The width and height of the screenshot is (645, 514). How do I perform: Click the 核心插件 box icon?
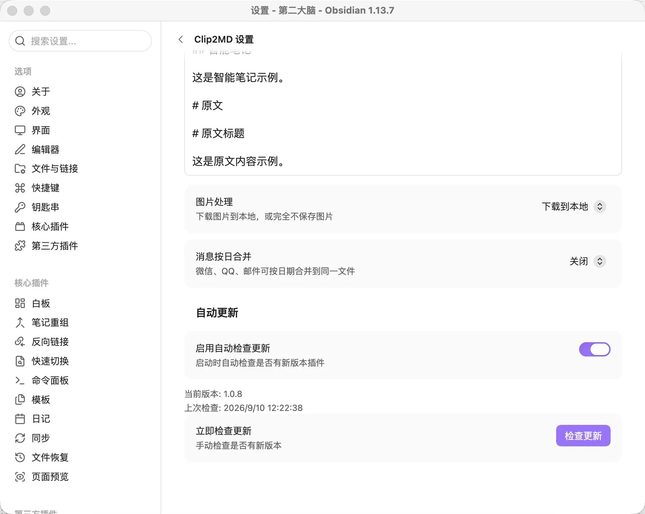point(20,227)
